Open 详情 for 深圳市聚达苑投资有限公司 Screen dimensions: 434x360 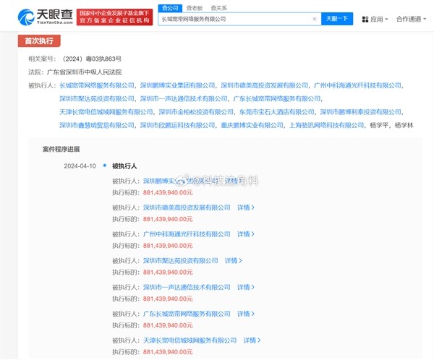pos(233,260)
